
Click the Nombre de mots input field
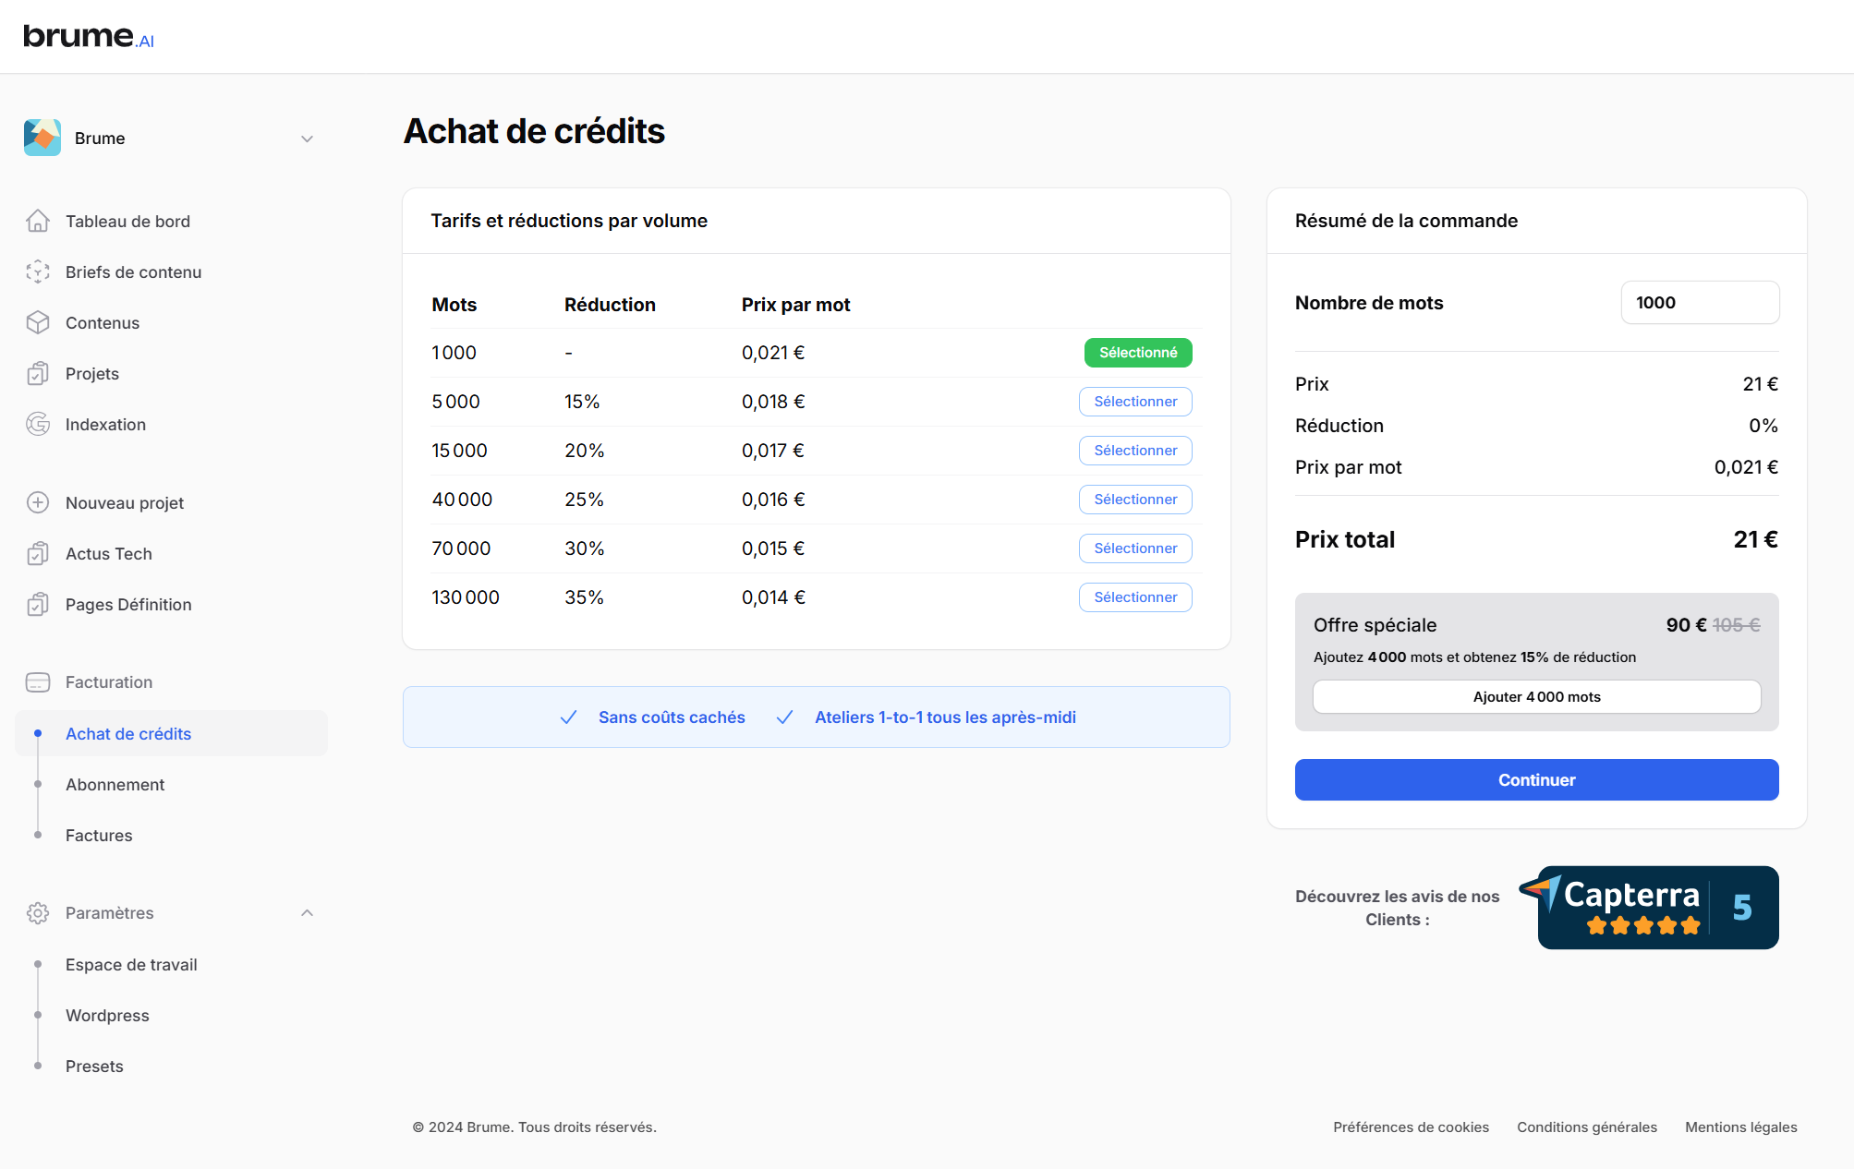[x=1700, y=303]
